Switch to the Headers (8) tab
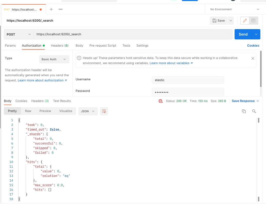266x205 pixels. tap(59, 46)
